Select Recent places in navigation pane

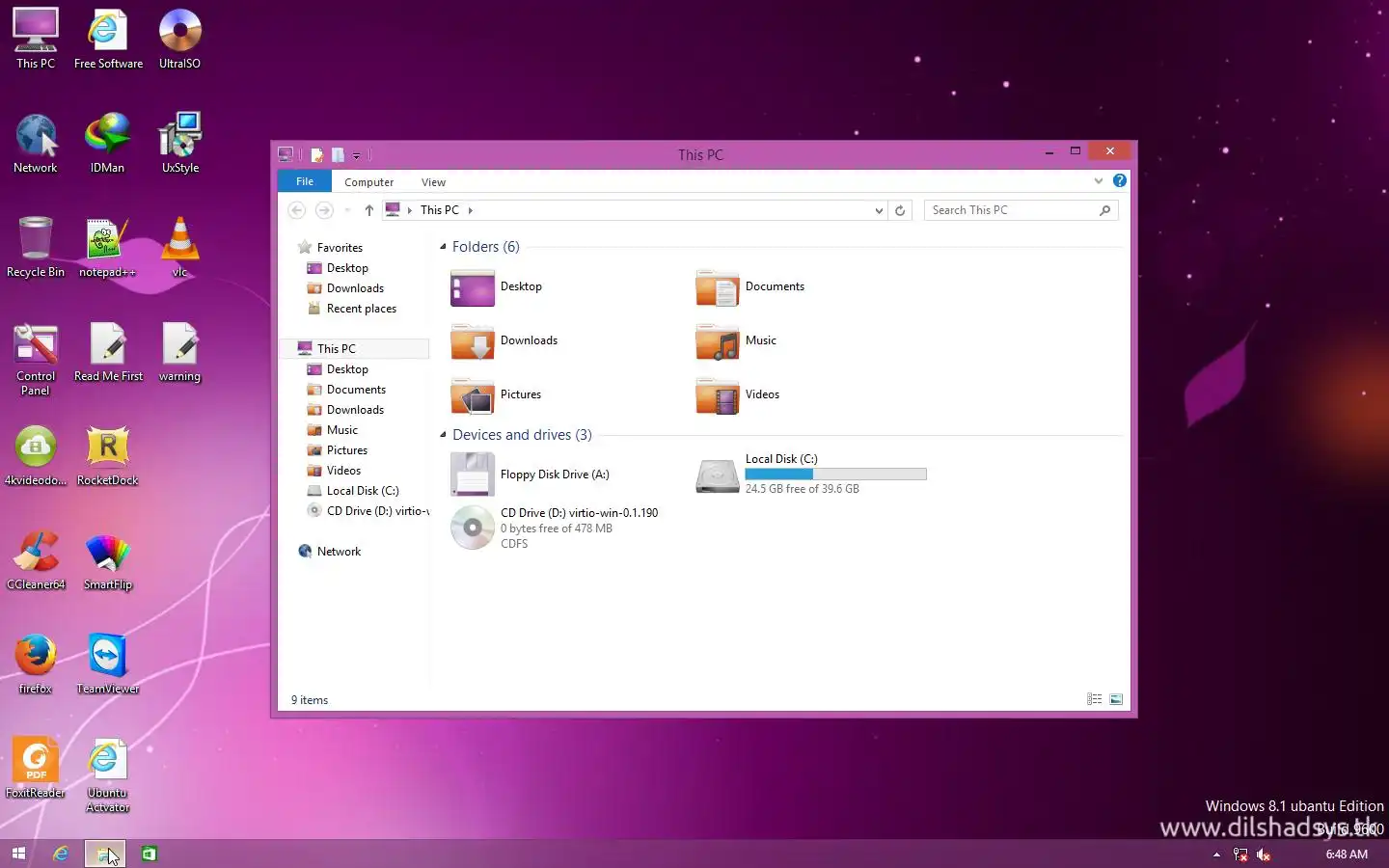pyautogui.click(x=352, y=309)
